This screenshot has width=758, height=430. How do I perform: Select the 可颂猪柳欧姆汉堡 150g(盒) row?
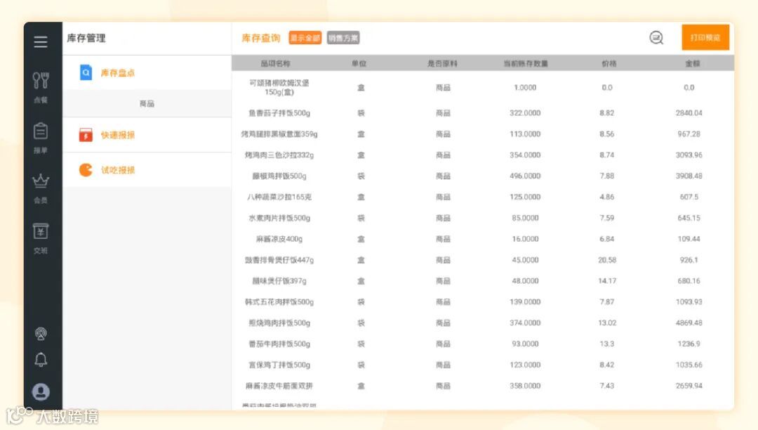point(482,88)
